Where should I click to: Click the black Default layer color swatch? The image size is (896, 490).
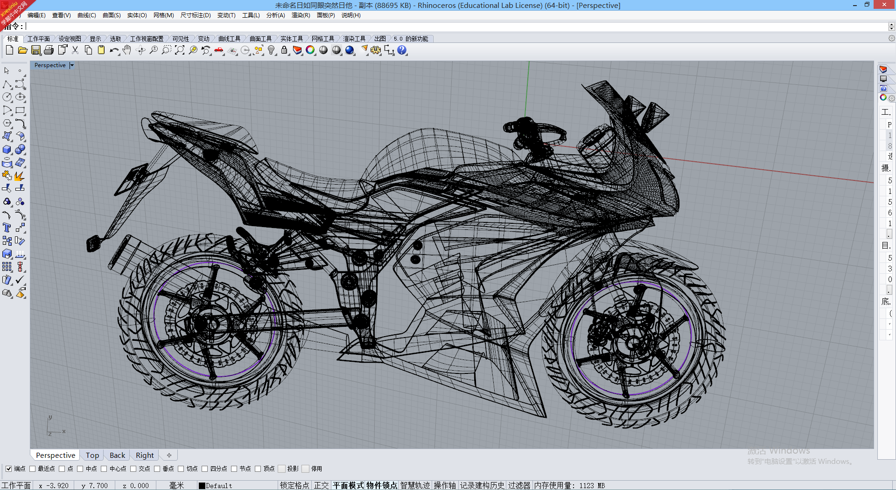click(x=202, y=485)
